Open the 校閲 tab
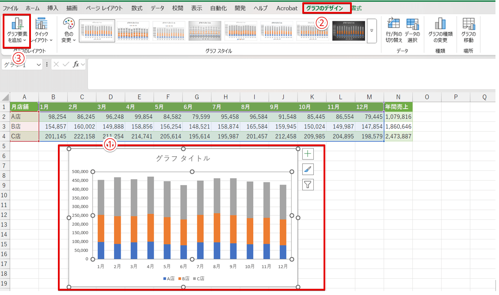 pos(178,8)
